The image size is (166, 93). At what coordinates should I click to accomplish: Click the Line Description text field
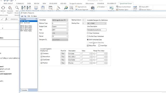click(97, 30)
